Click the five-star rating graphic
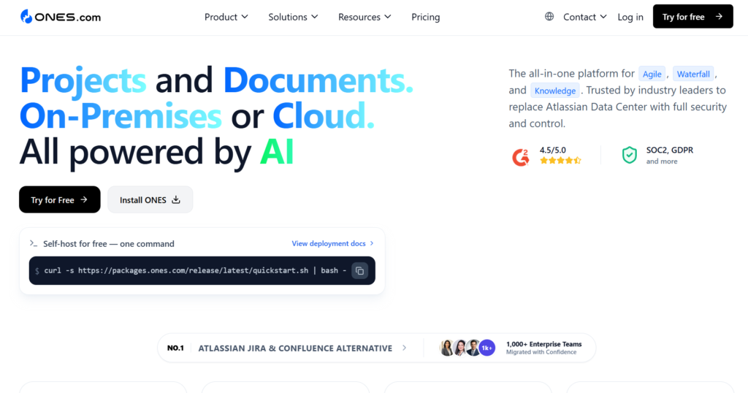748x393 pixels. tap(560, 161)
